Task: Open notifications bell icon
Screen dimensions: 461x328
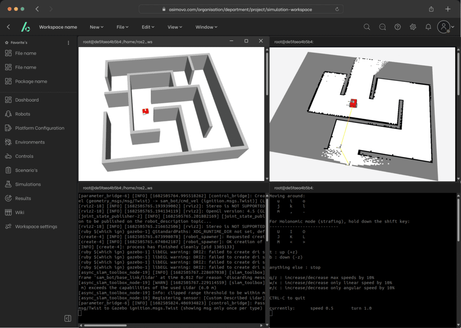Action: 428,27
